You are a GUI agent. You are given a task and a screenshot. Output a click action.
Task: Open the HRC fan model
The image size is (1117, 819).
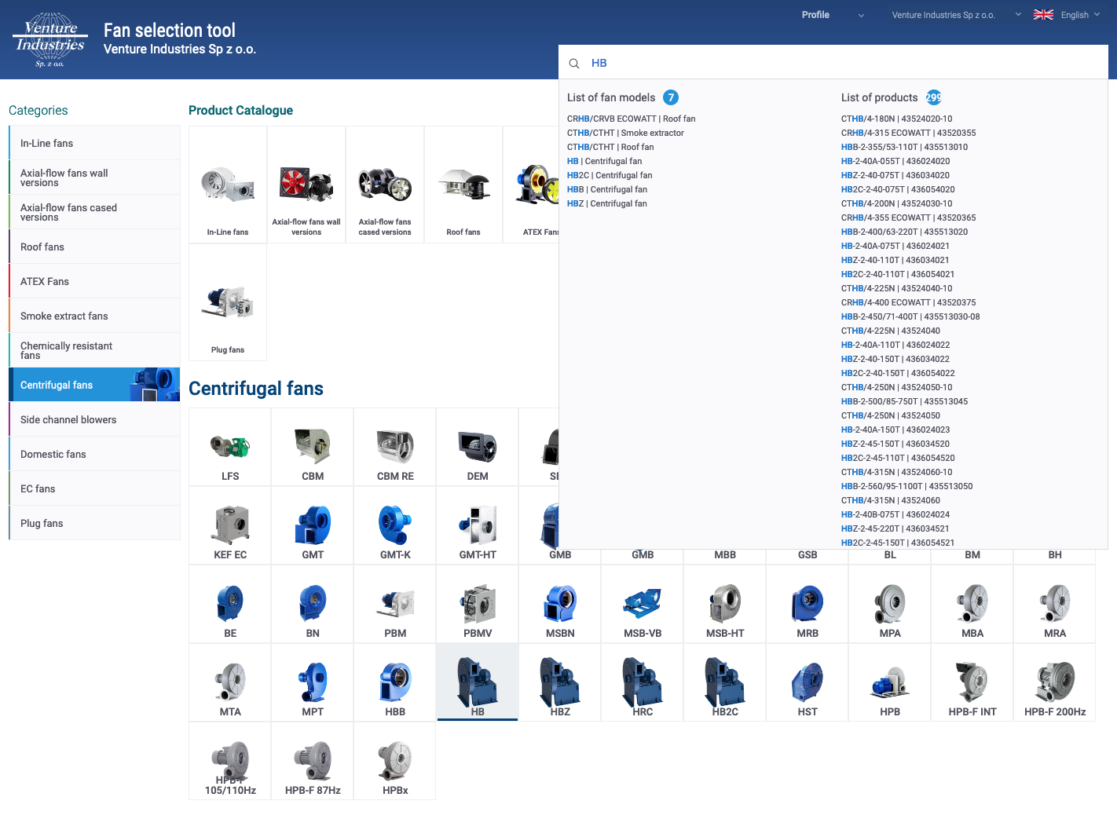[x=643, y=682]
